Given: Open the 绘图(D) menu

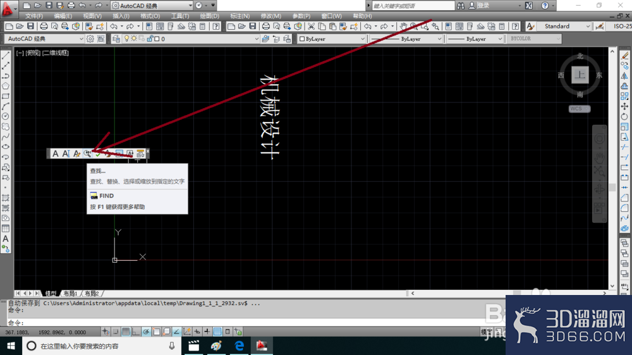Looking at the screenshot, I should 210,16.
